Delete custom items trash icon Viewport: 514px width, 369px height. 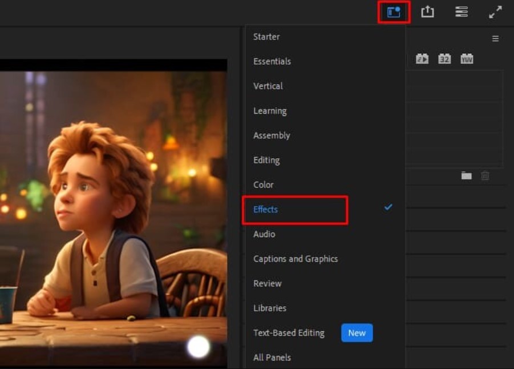click(485, 175)
